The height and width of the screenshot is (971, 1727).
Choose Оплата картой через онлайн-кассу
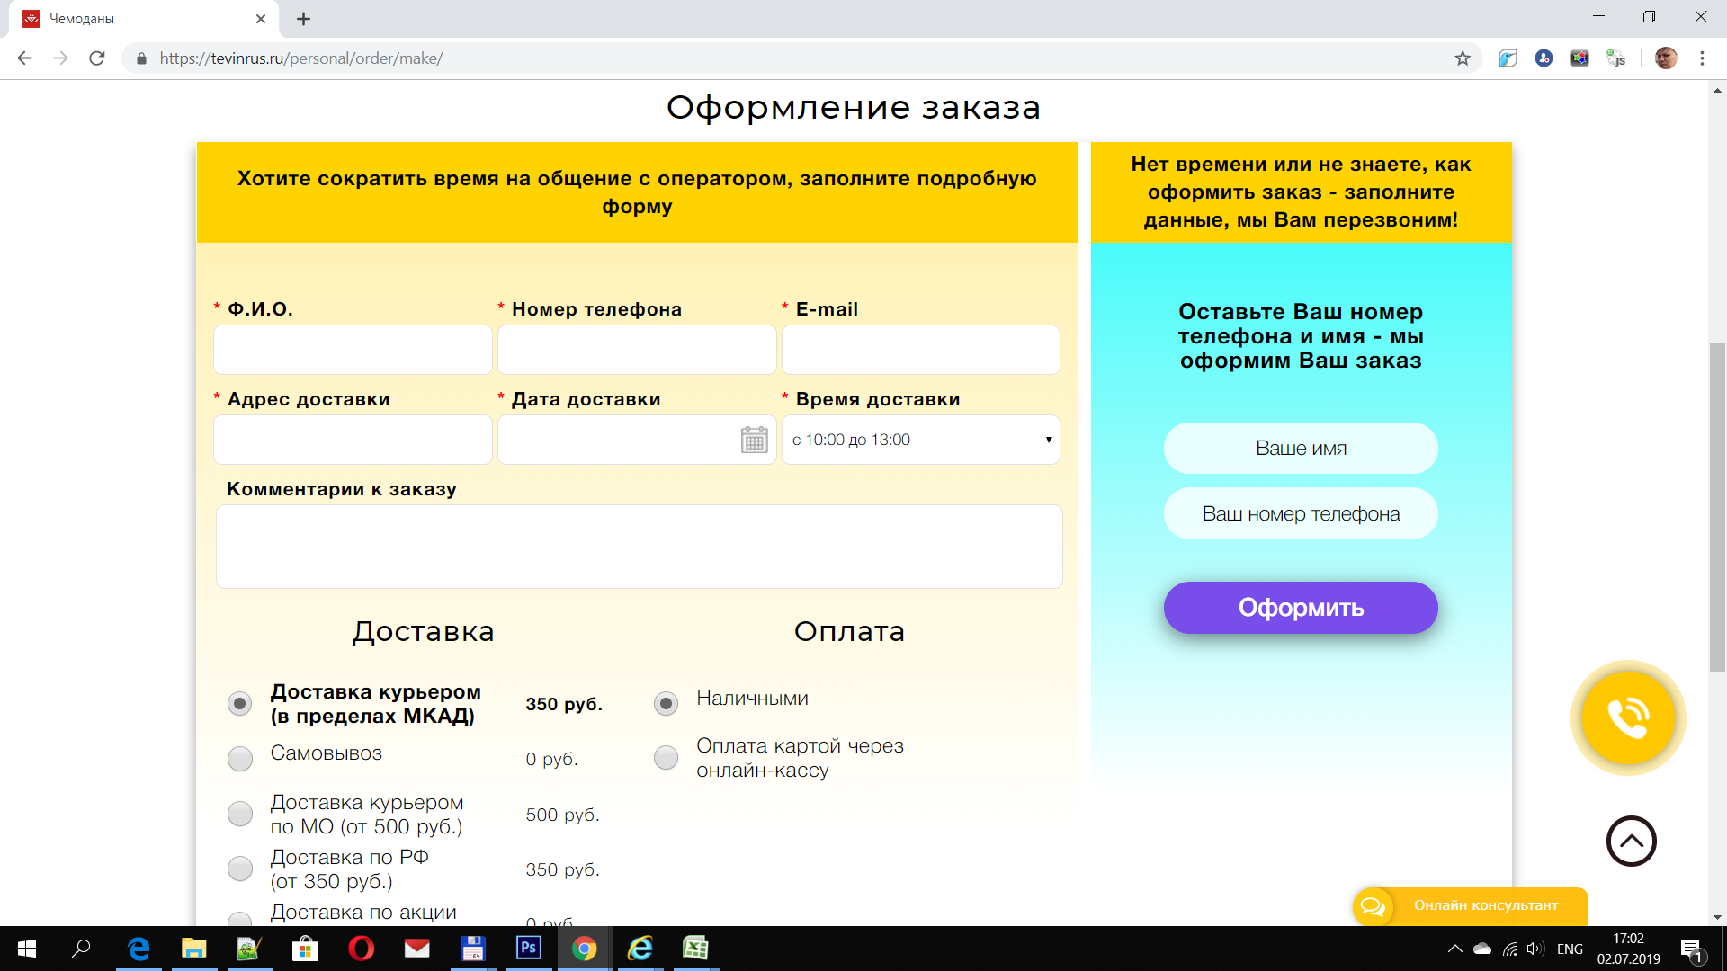pos(666,757)
